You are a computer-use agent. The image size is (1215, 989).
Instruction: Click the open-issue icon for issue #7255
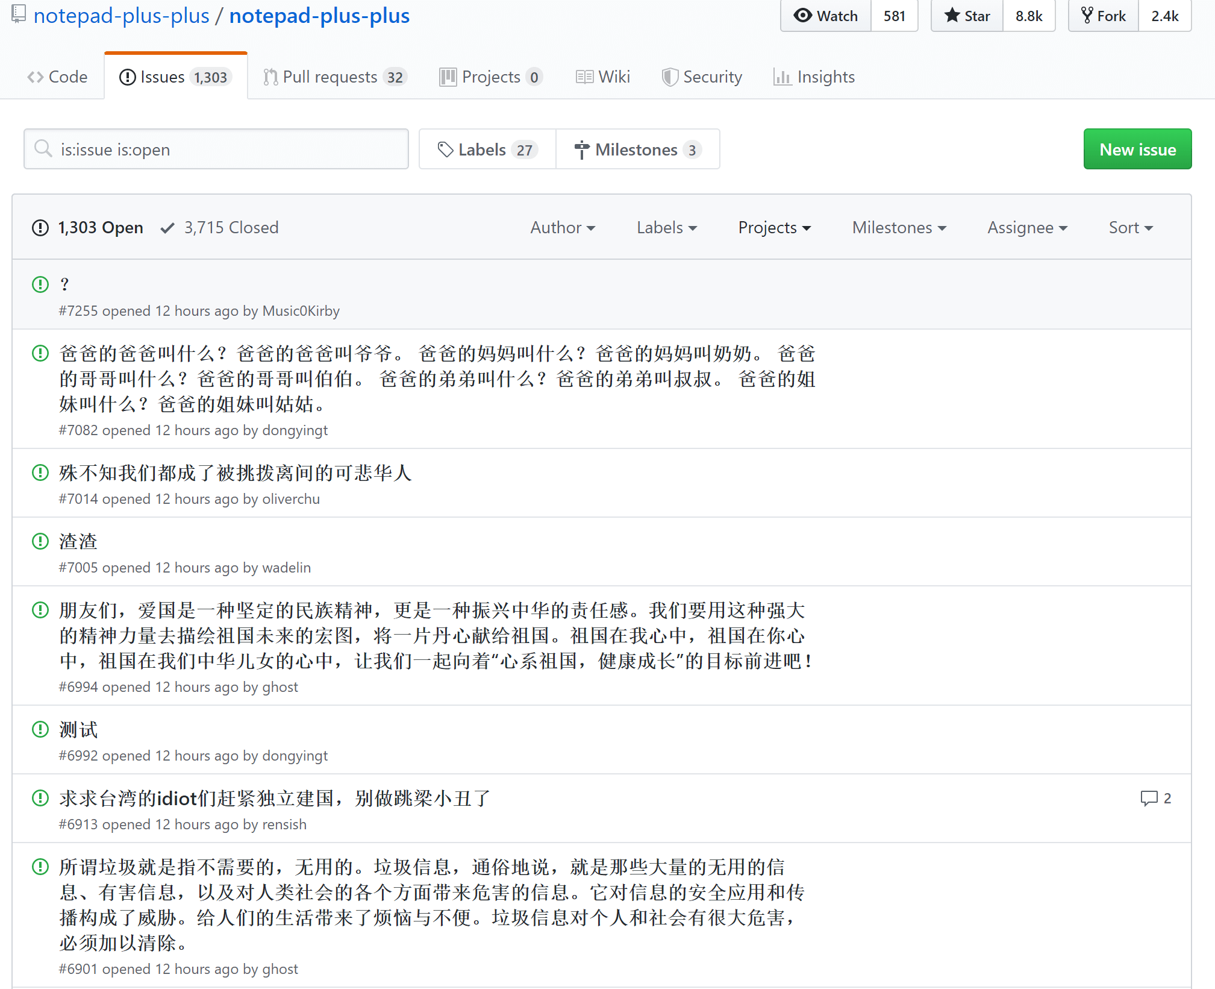pos(40,284)
